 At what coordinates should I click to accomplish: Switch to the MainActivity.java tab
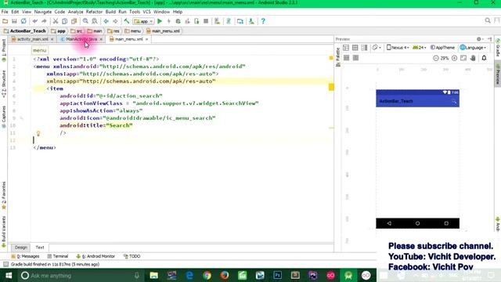(x=81, y=39)
